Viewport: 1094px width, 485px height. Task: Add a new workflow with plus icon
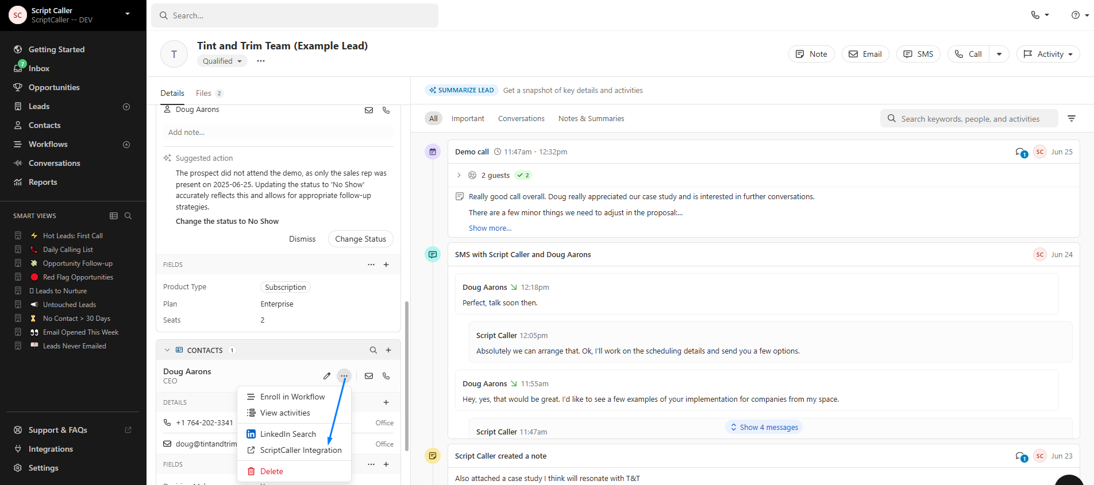(x=126, y=144)
